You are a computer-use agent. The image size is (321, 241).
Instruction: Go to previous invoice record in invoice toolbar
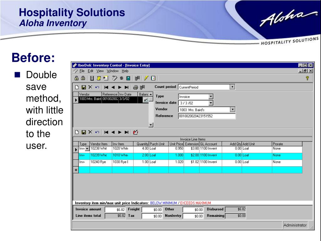pyautogui.click(x=113, y=87)
